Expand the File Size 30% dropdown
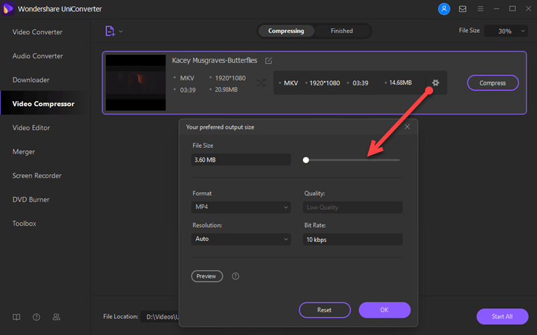This screenshot has height=335, width=537. 506,31
